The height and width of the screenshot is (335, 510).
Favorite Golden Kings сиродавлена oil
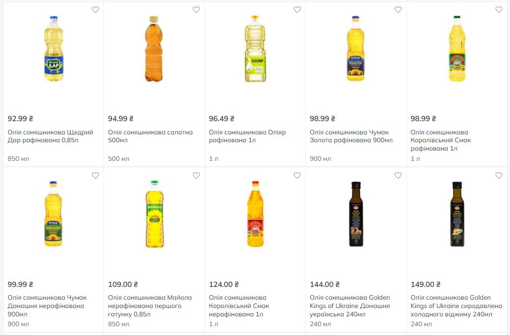pos(499,176)
